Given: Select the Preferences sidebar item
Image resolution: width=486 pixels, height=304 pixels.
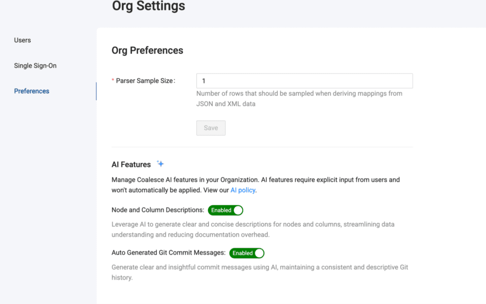Looking at the screenshot, I should coord(32,91).
